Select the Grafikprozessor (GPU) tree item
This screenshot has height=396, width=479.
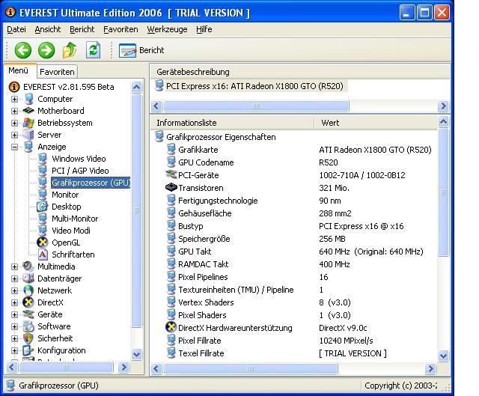tap(91, 183)
